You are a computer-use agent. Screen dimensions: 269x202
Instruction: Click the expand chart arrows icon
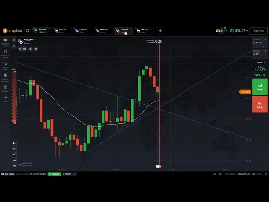pyautogui.click(x=14, y=46)
